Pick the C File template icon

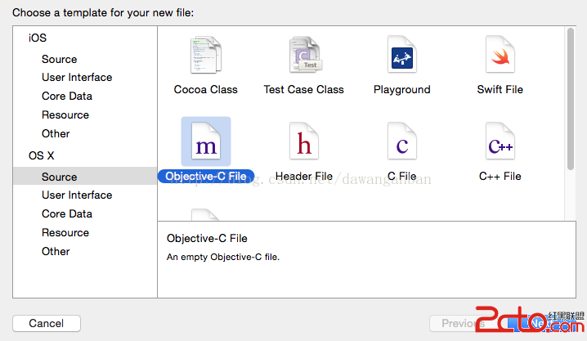pos(402,141)
